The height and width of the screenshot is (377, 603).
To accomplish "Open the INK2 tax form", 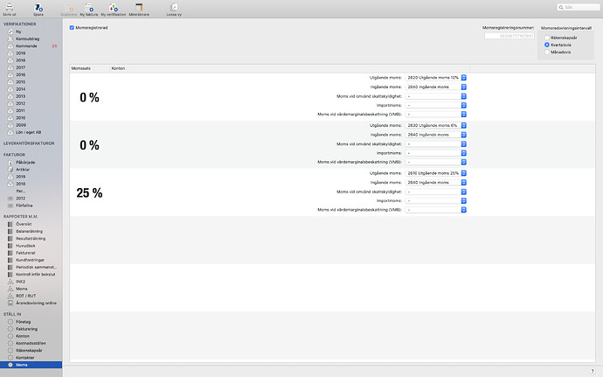I will 20,282.
